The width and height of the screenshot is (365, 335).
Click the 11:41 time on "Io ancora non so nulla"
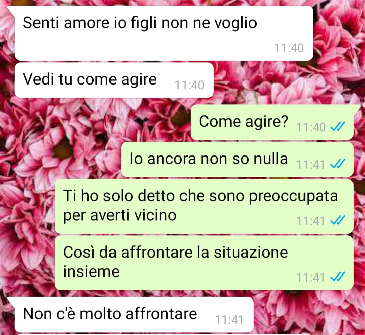coord(311,165)
